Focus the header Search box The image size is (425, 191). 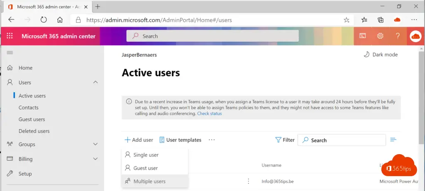point(212,36)
